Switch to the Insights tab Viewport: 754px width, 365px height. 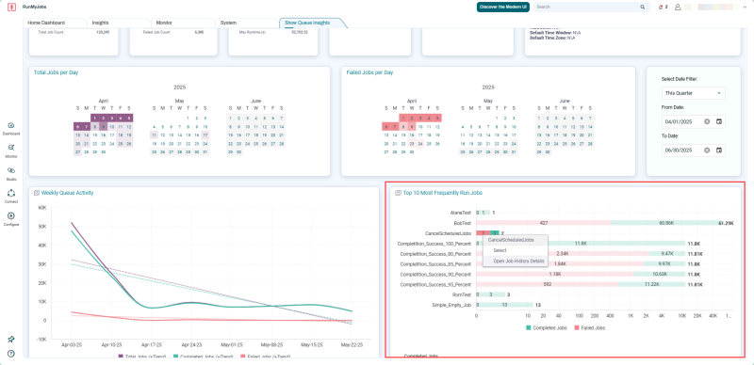pyautogui.click(x=100, y=23)
